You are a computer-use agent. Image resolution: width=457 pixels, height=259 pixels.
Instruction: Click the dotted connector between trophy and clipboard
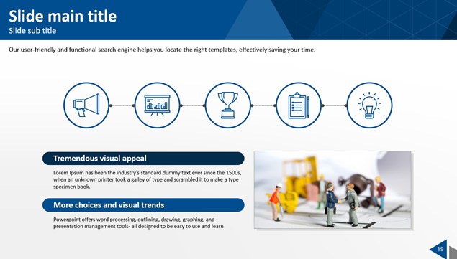(263, 105)
